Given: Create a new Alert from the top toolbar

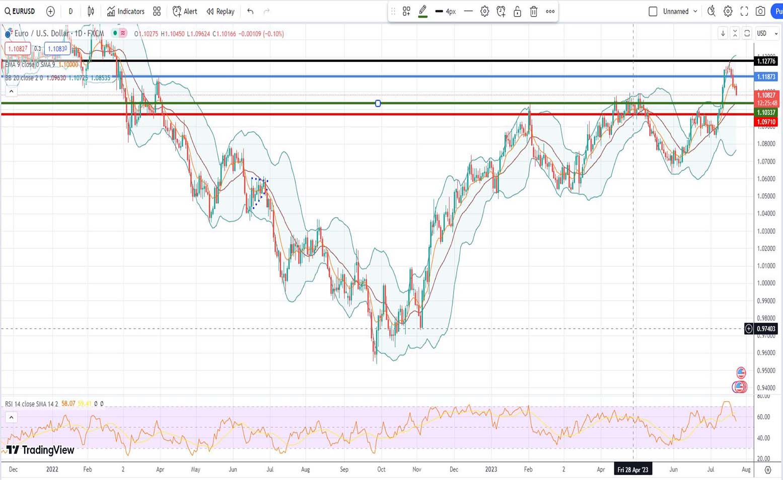Looking at the screenshot, I should 185,11.
